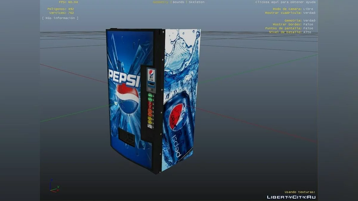Screen dimensions: 358x201
Task: Click the top green selection button on machine
Action: click(151, 96)
